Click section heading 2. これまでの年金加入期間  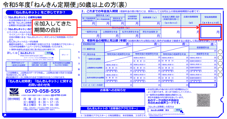100,11
